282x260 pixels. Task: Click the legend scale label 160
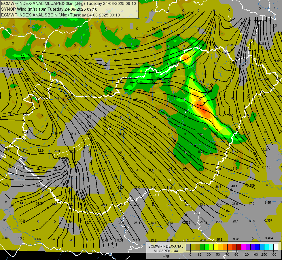pyautogui.click(x=255, y=255)
